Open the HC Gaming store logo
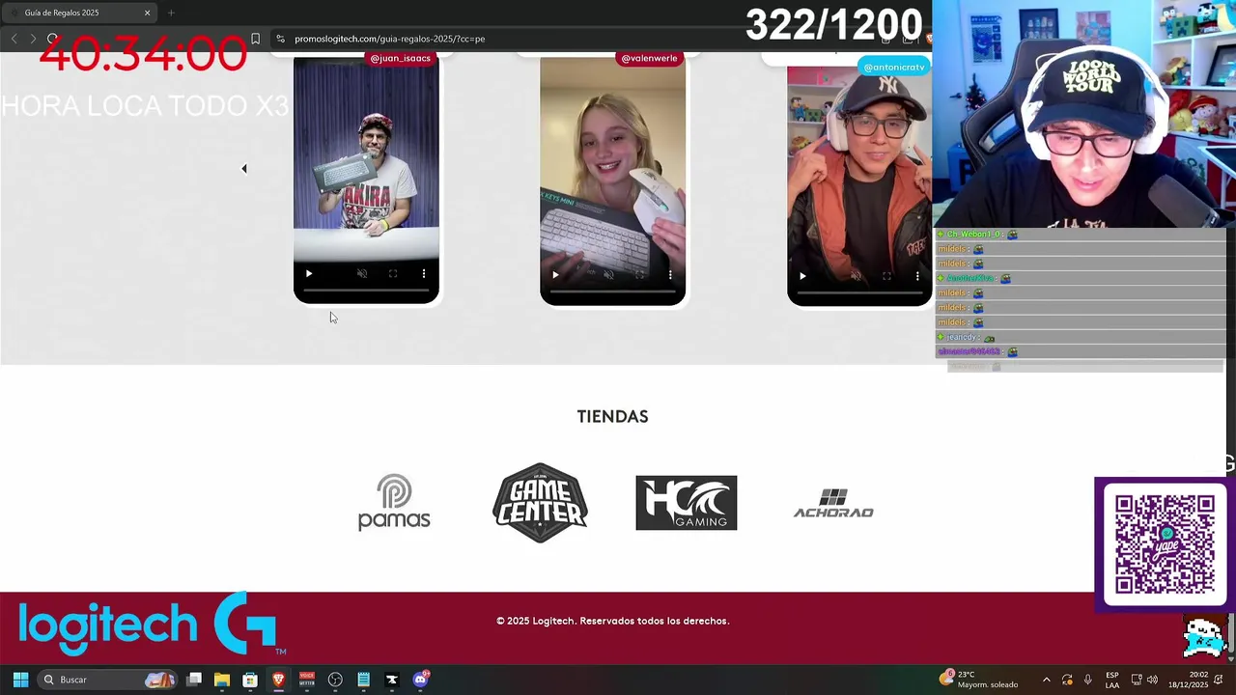This screenshot has height=695, width=1236. pos(687,503)
